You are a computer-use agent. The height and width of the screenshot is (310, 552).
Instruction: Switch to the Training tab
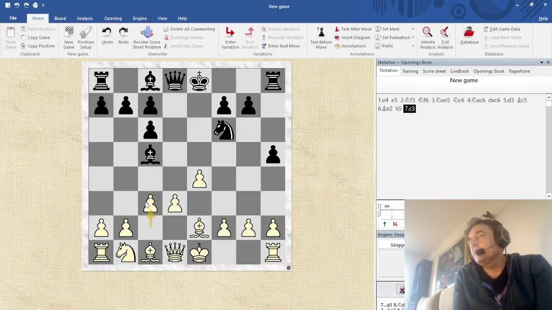tap(410, 71)
